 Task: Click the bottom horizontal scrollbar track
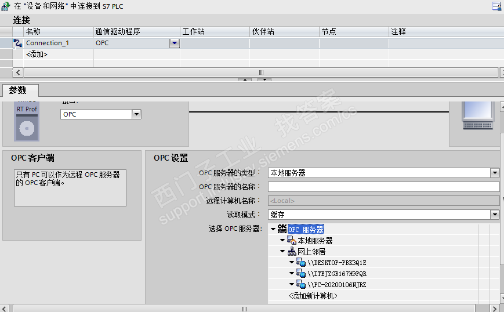pyautogui.click(x=244, y=309)
